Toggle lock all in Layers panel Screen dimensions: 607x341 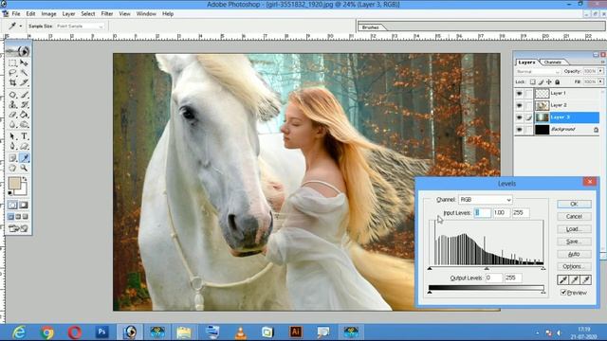click(557, 82)
